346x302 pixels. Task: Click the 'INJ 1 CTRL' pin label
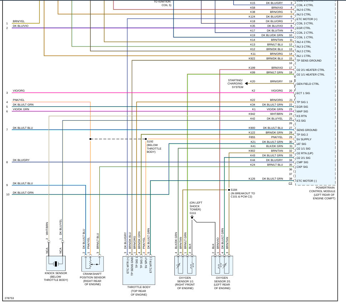tap(303, 56)
